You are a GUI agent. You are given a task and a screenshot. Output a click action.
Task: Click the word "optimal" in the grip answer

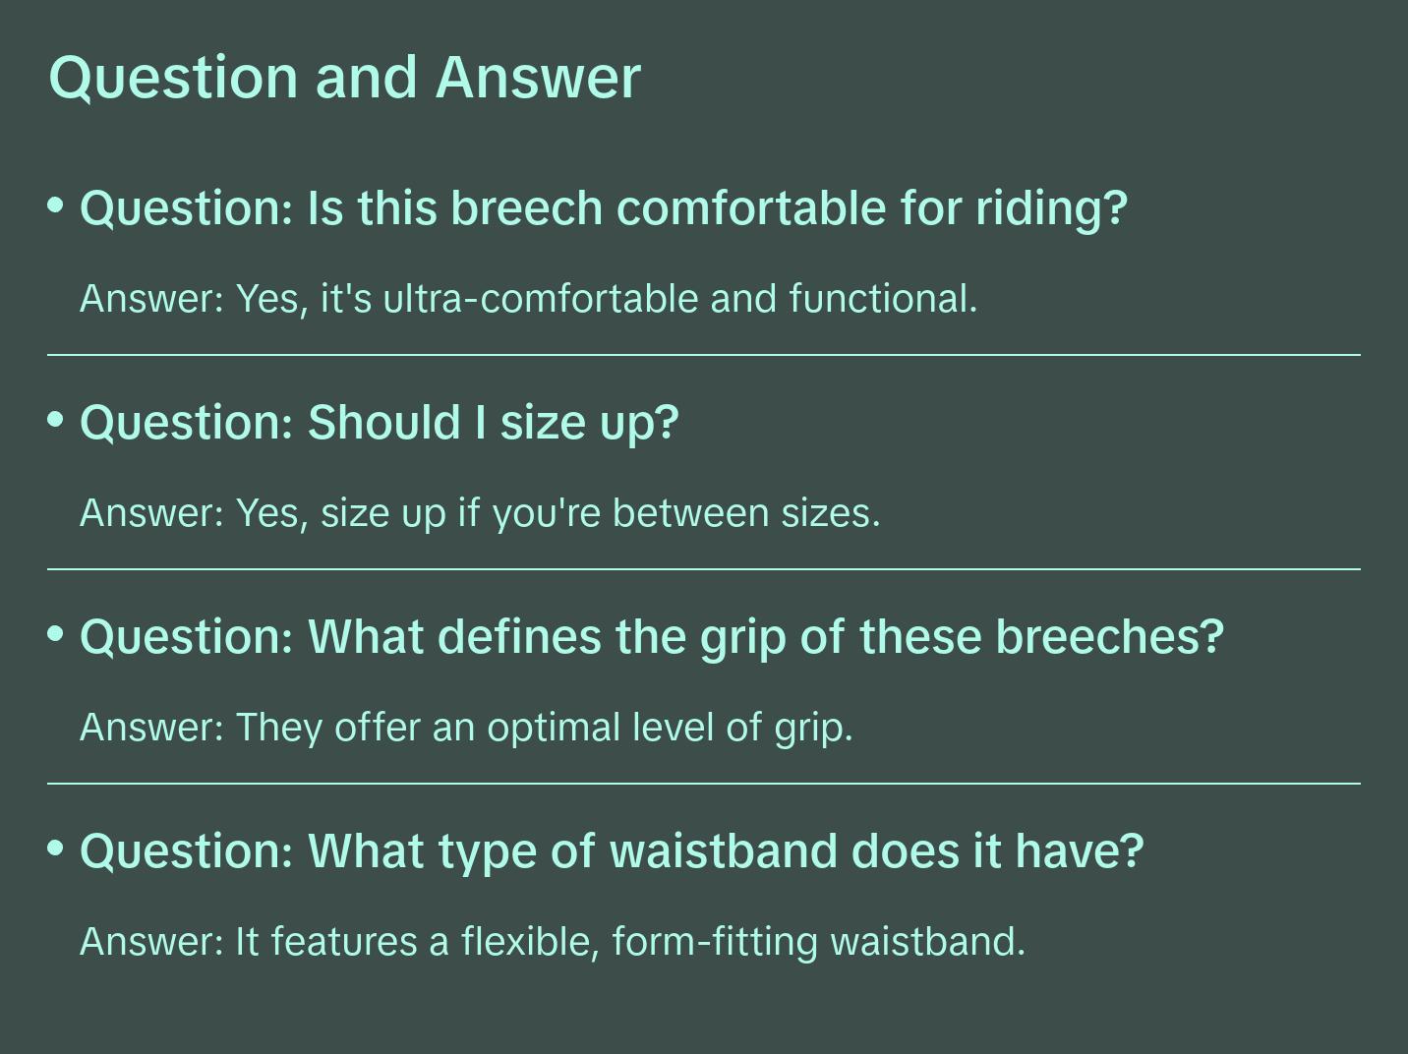554,728
